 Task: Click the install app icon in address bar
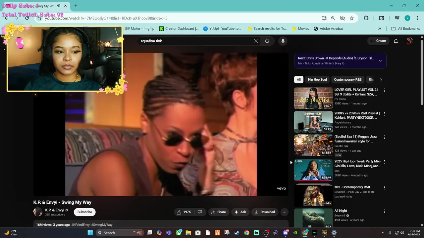(324, 18)
